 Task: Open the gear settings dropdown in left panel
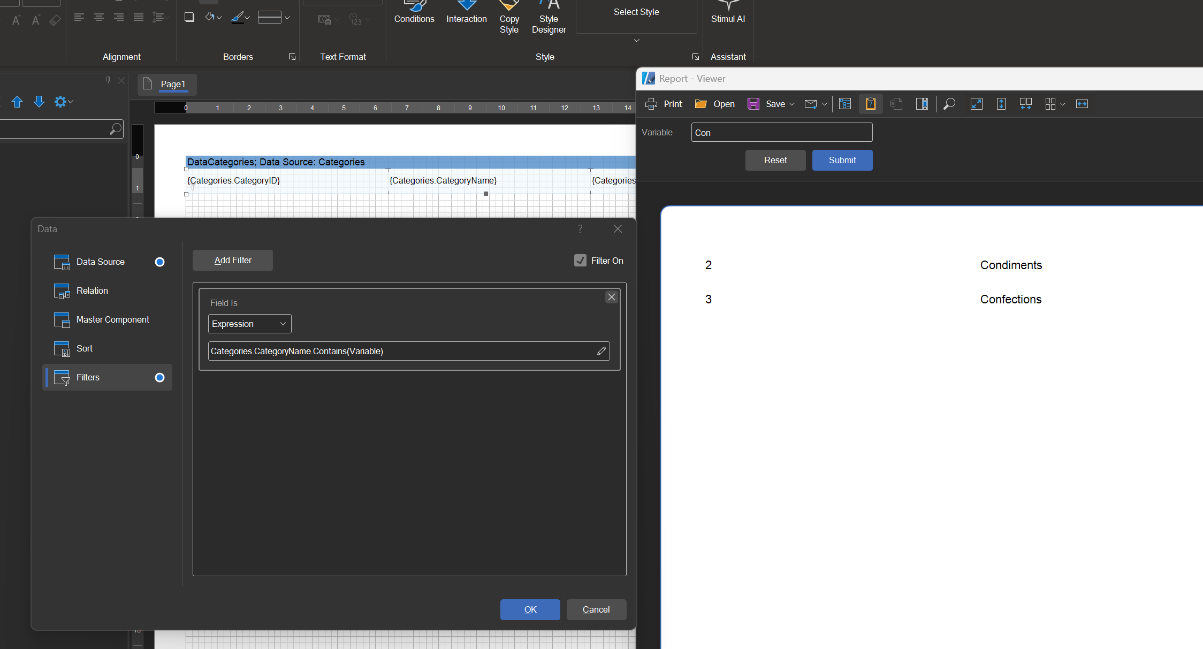(64, 102)
